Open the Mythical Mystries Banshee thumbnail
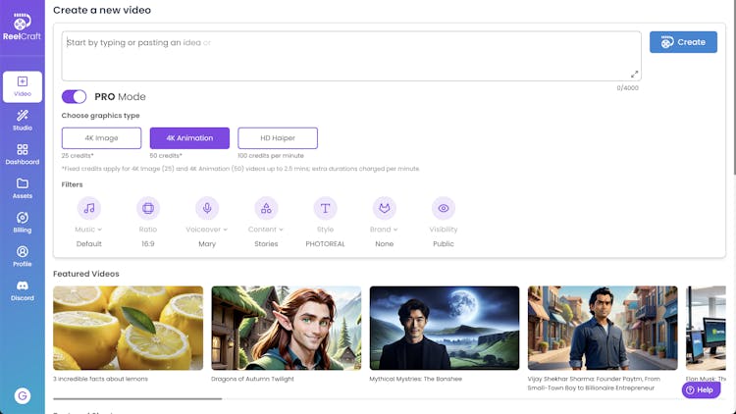 [445, 328]
